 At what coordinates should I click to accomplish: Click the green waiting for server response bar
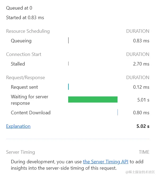(93, 99)
